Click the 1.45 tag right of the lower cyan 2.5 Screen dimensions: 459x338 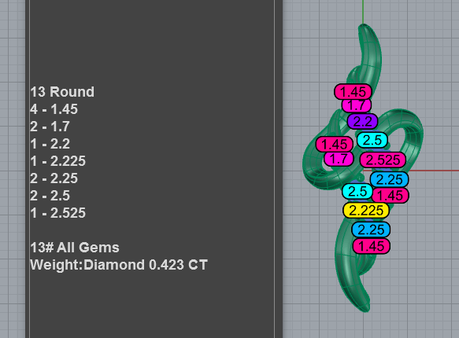click(x=391, y=196)
